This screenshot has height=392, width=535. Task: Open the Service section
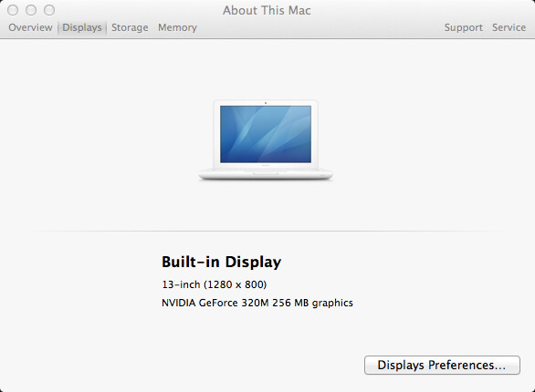tap(509, 27)
